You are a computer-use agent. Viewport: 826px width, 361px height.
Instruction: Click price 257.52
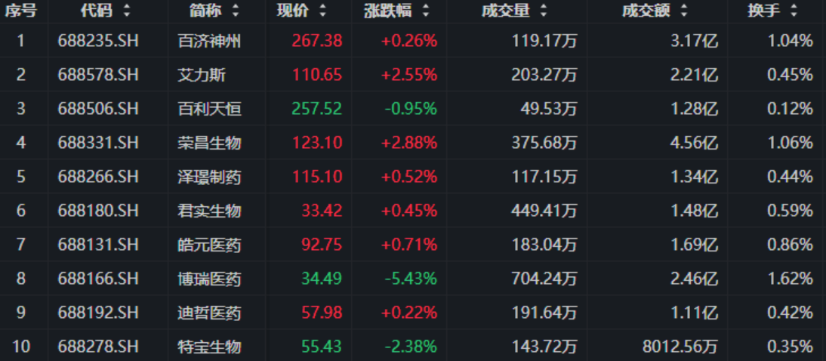317,109
